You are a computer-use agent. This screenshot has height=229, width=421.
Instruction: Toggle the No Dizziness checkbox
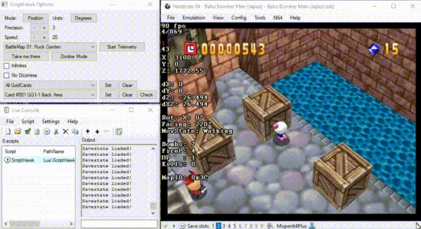point(7,75)
